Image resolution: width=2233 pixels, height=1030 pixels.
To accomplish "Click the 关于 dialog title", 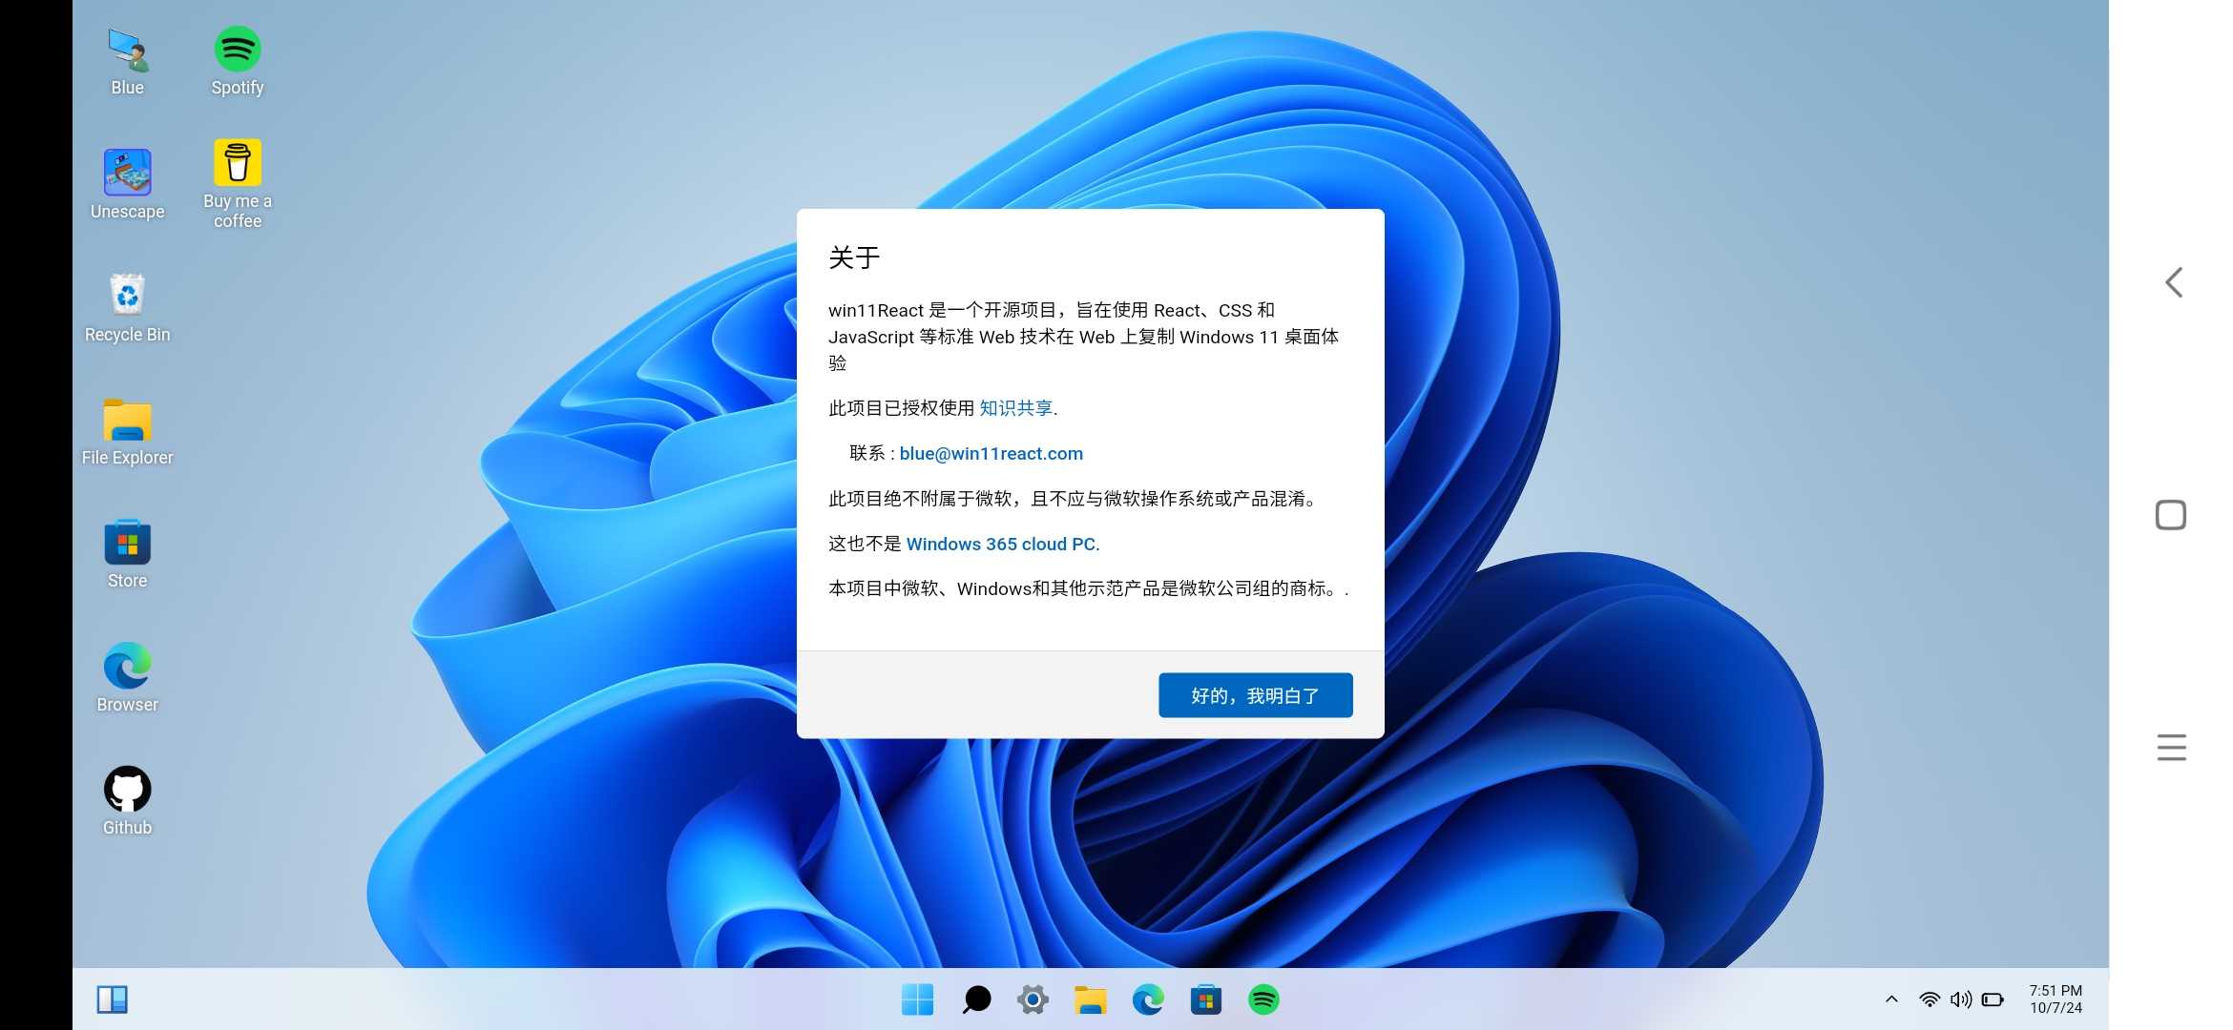I will tap(854, 257).
